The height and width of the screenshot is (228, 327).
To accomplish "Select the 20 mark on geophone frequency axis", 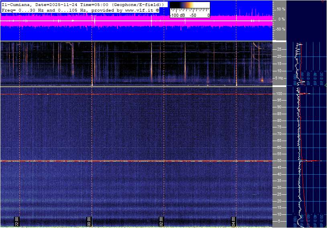I will click(279, 56).
